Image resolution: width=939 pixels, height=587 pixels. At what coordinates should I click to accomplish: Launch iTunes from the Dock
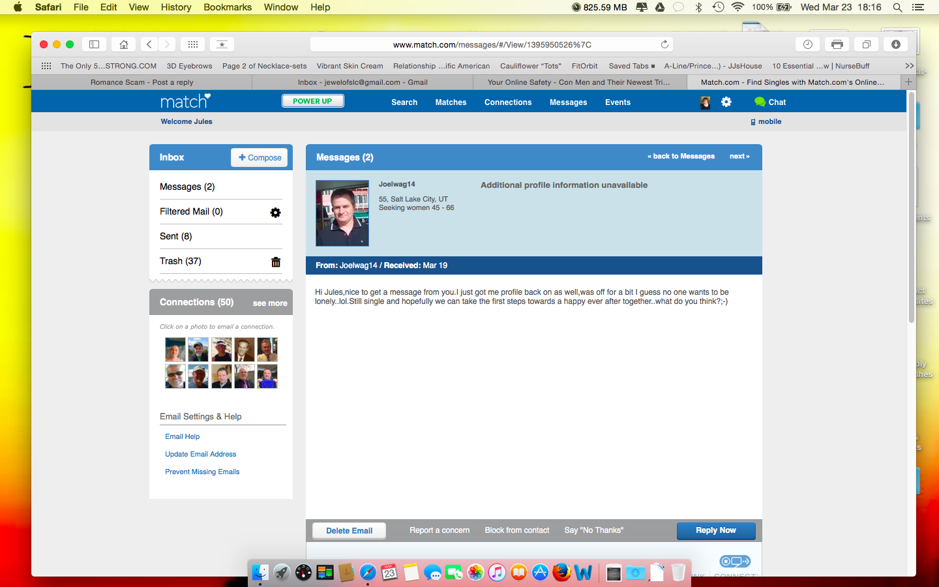pos(497,572)
